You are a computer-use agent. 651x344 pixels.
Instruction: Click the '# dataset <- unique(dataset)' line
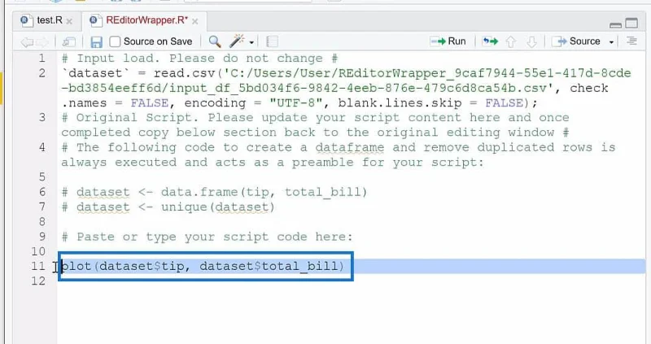click(x=168, y=207)
